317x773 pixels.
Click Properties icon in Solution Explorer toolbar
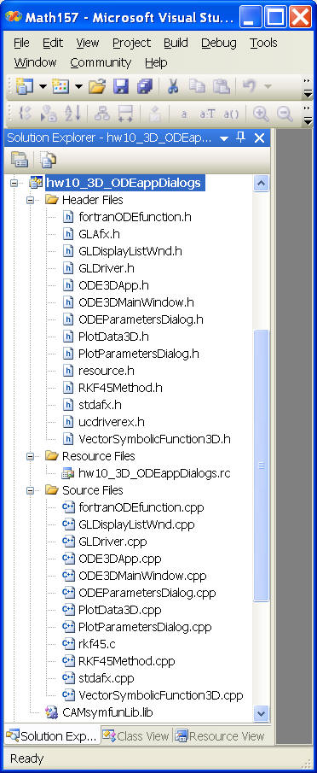point(20,160)
